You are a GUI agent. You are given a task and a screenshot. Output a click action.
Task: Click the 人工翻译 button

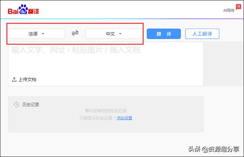pos(202,34)
